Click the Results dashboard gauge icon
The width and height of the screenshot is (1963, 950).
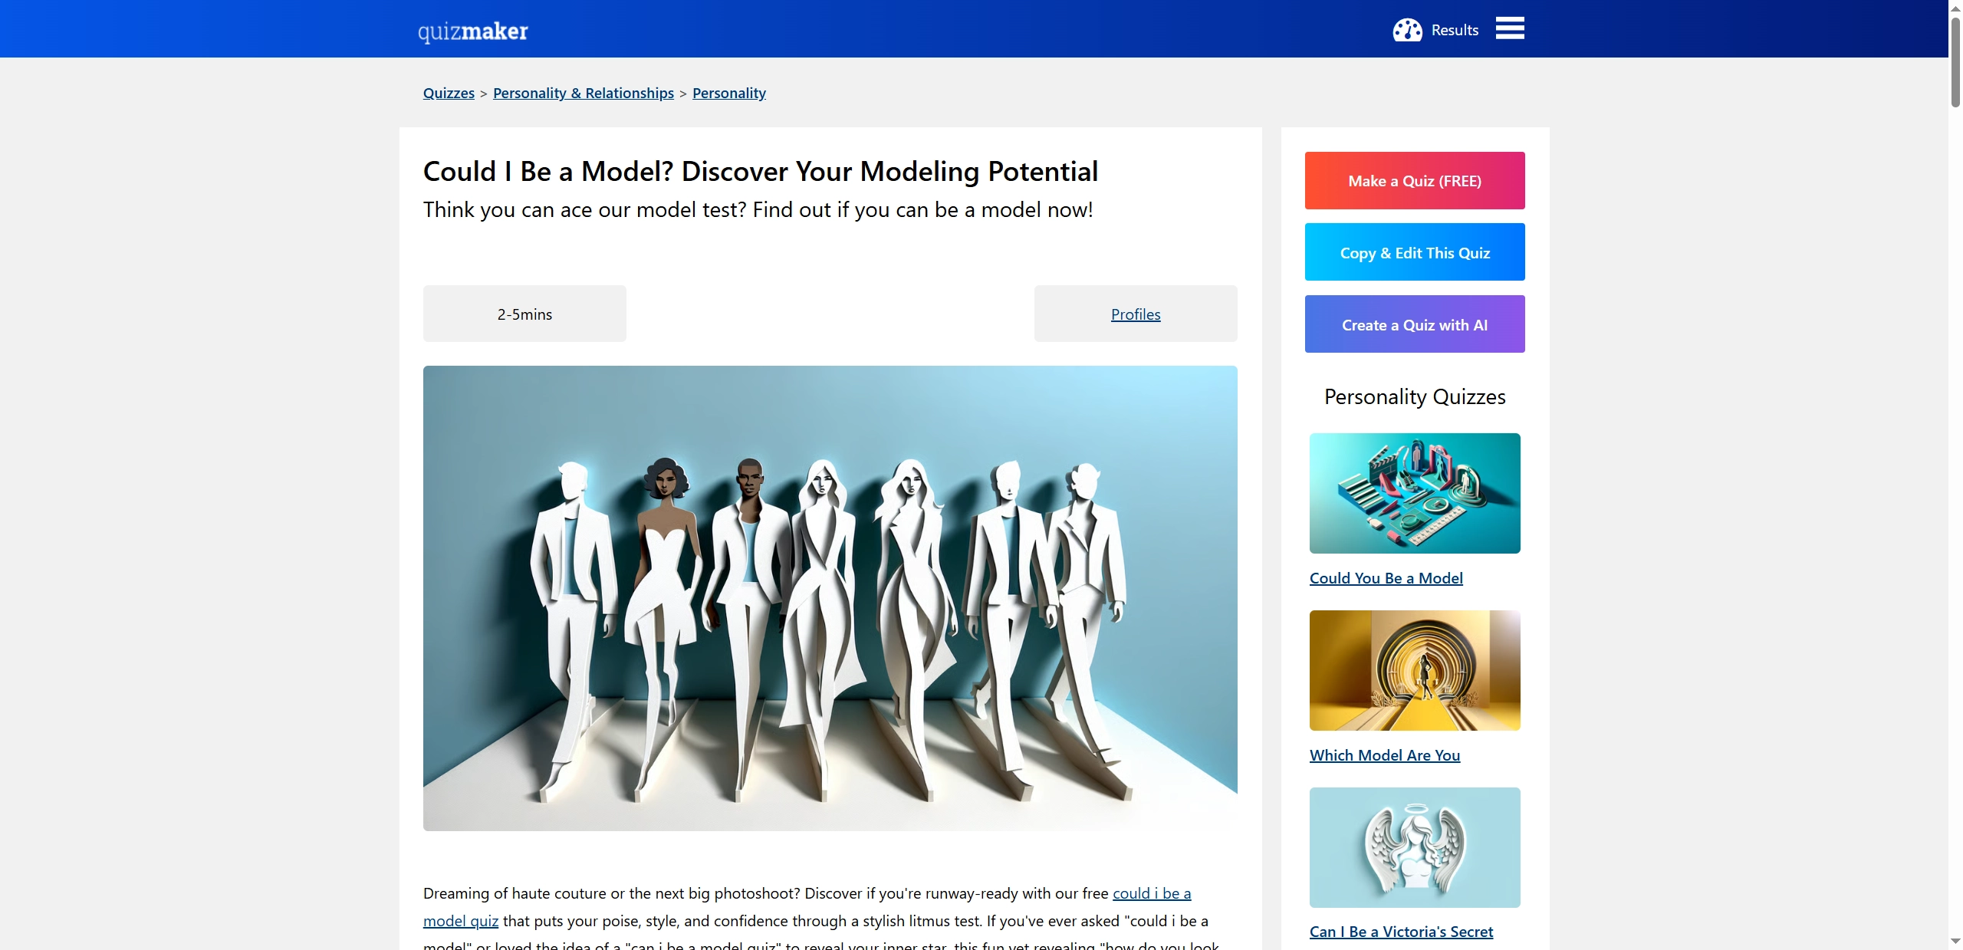point(1407,30)
